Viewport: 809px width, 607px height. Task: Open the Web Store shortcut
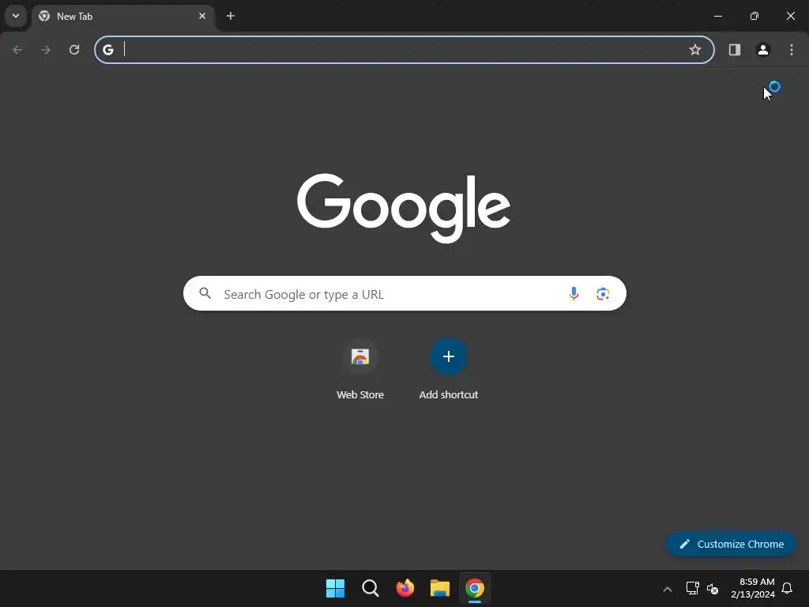pos(360,370)
